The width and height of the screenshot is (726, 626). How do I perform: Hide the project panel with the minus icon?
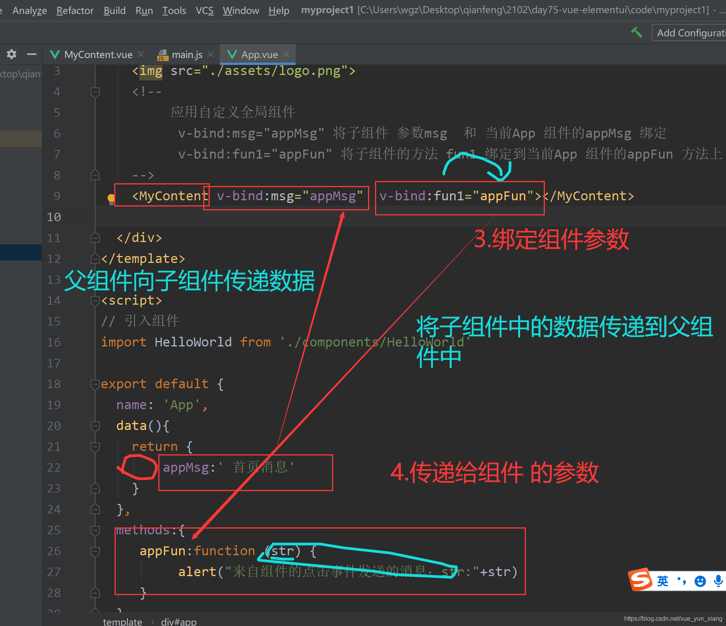pos(31,54)
